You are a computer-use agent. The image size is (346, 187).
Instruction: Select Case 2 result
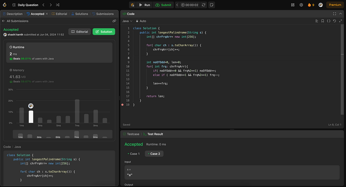coord(154,154)
